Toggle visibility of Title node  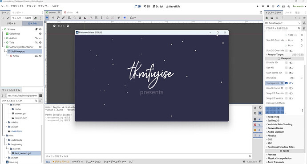click(x=40, y=43)
